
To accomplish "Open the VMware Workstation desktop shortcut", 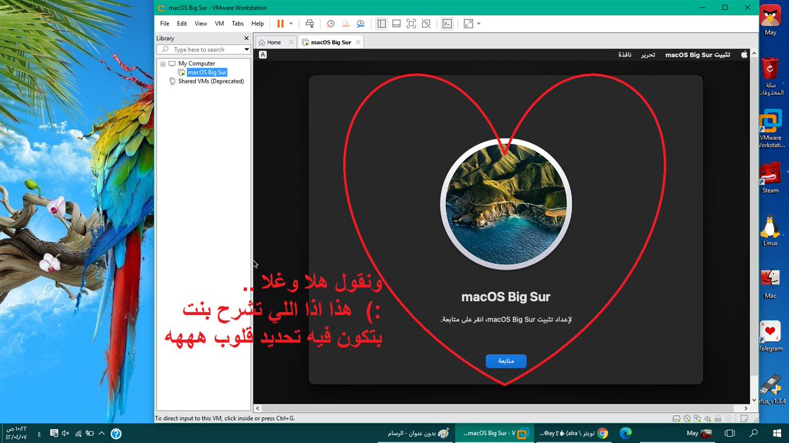I will pos(770,129).
